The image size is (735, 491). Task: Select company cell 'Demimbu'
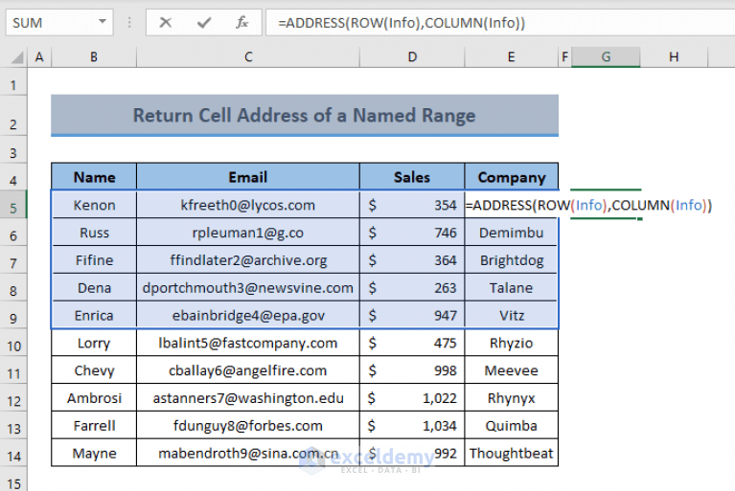pos(512,233)
